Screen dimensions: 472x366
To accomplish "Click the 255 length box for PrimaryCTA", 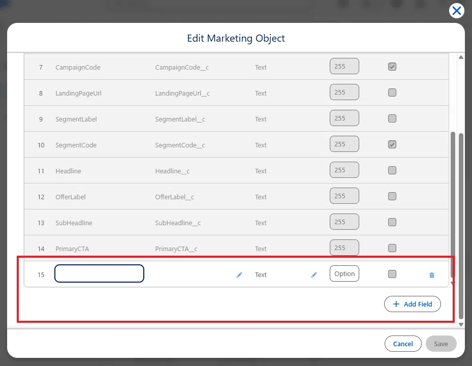I will tap(344, 248).
